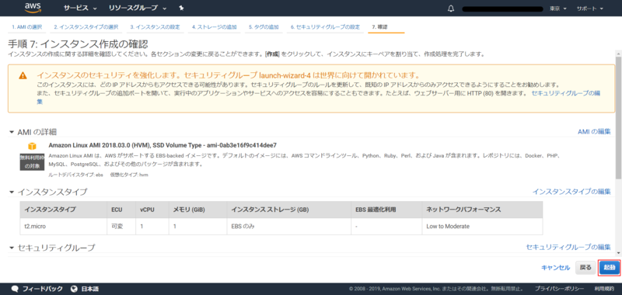Click the Amazon Linux AMI box icon
The width and height of the screenshot is (622, 295).
pos(32,146)
